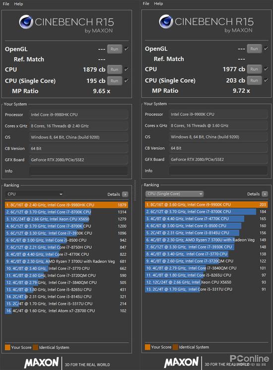Select i7-4770K single core row scoring 165
The height and width of the screenshot is (370, 273).
[206, 219]
